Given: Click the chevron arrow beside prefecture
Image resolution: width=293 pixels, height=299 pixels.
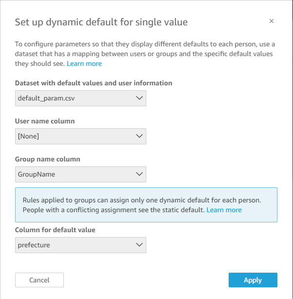Looking at the screenshot, I should click(139, 245).
